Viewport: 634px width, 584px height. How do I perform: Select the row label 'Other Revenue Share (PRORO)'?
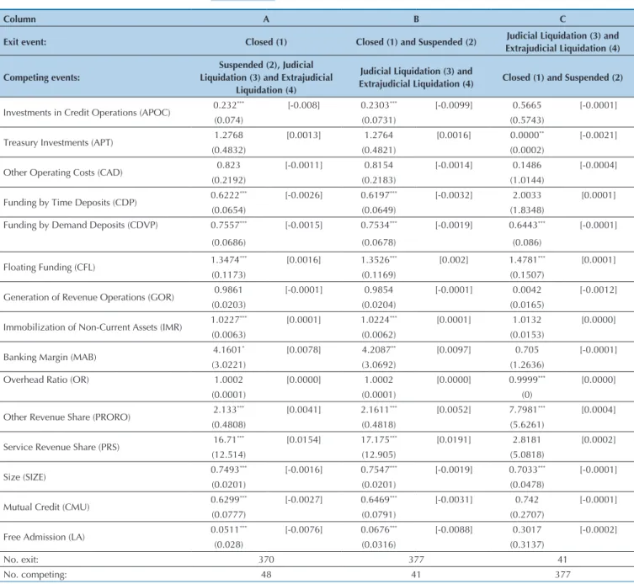67,417
